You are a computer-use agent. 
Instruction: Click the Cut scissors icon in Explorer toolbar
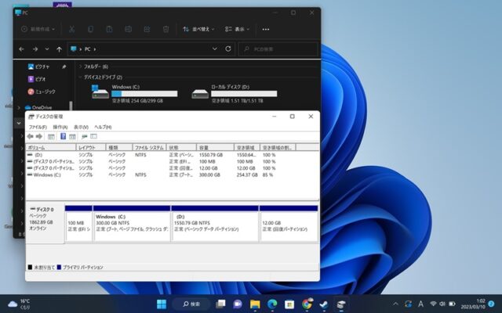(x=71, y=29)
